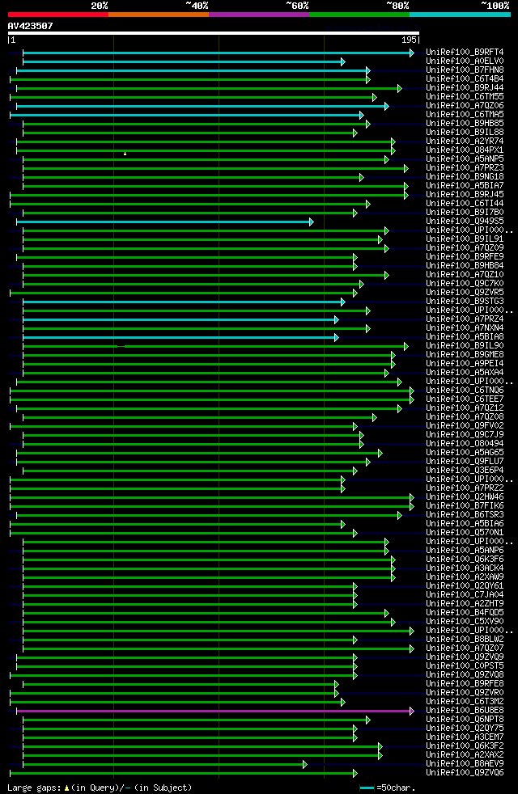Choose entry UniRef100_A7PRZ4
This screenshot has height=794, width=518.
[x=465, y=319]
